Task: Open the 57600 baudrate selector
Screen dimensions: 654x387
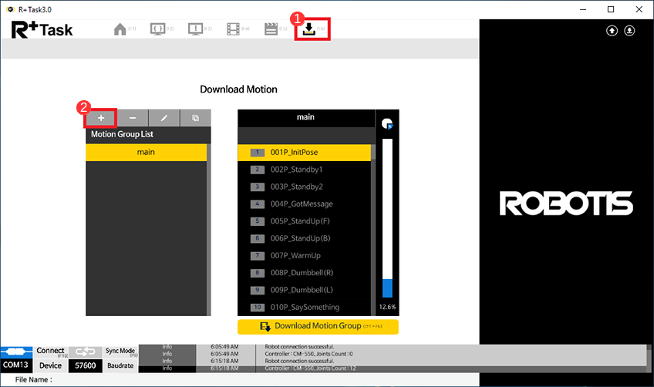Action: click(x=85, y=365)
